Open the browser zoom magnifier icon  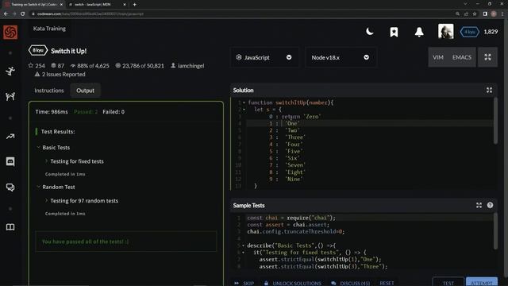[x=457, y=14]
